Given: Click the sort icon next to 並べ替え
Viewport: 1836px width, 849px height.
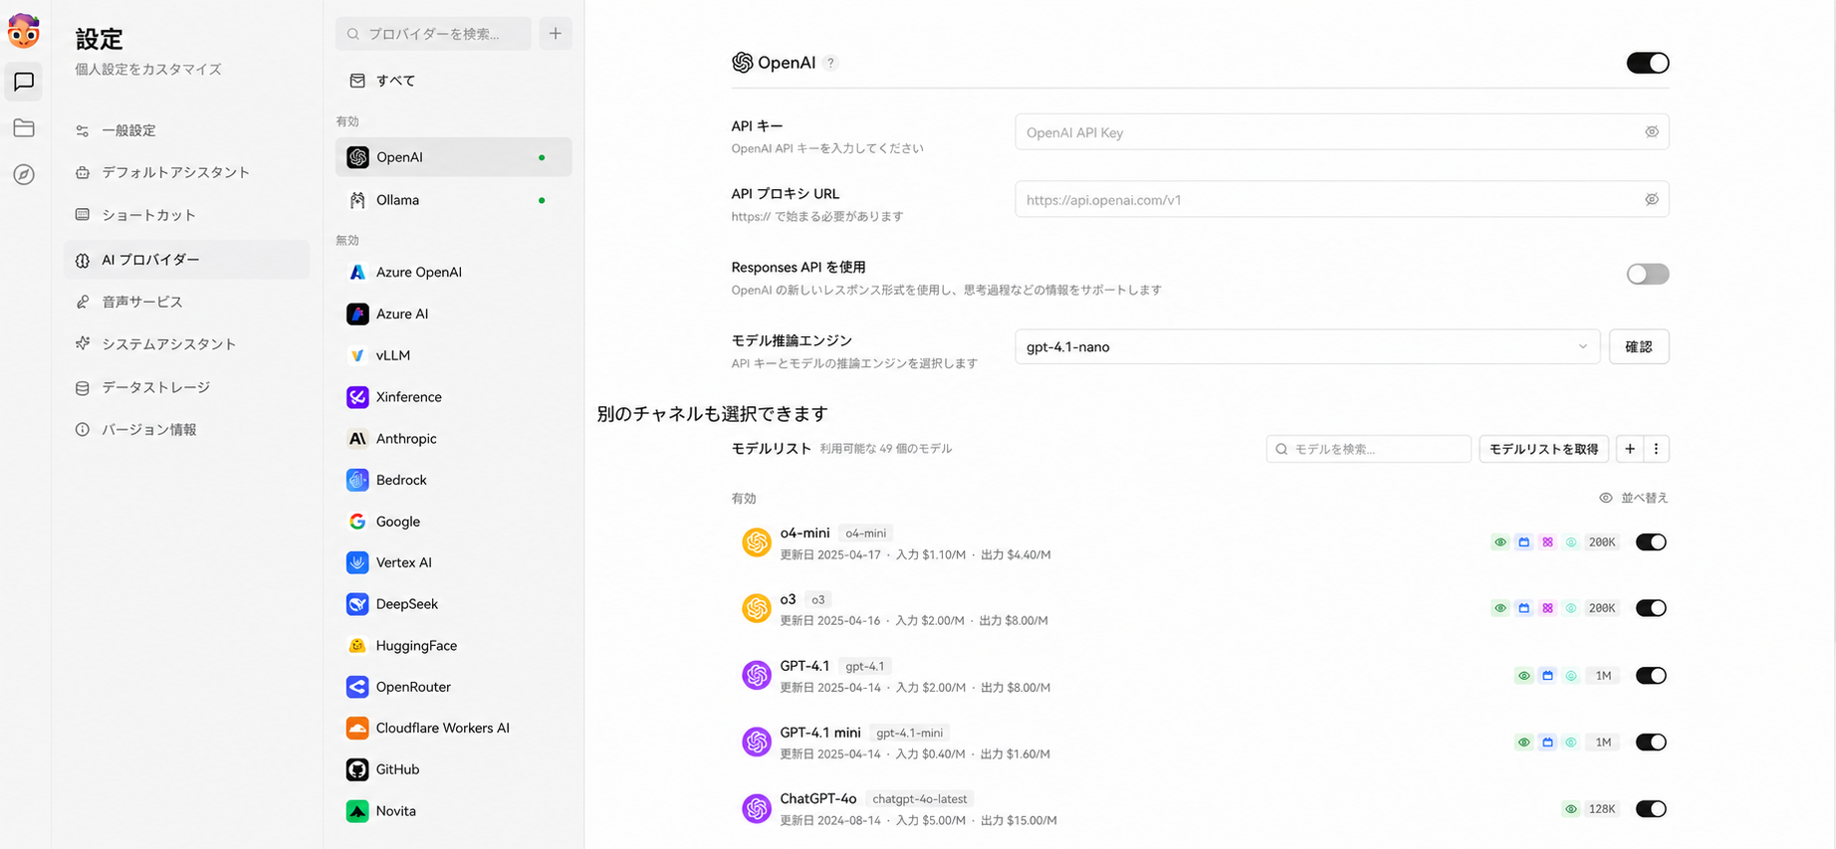Looking at the screenshot, I should tap(1606, 498).
